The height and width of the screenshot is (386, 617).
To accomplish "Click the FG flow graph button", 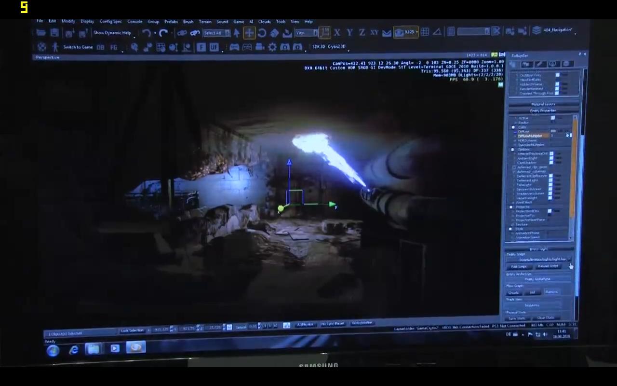I will (x=114, y=47).
